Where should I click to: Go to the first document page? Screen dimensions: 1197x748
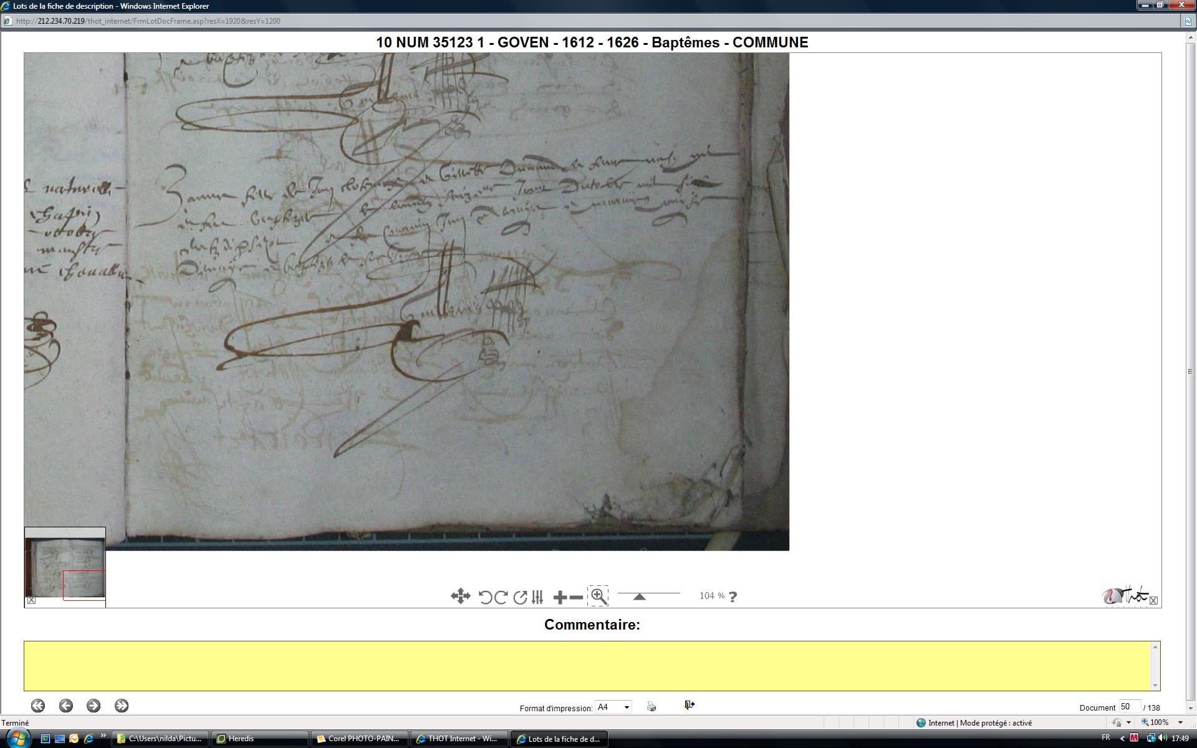(38, 706)
